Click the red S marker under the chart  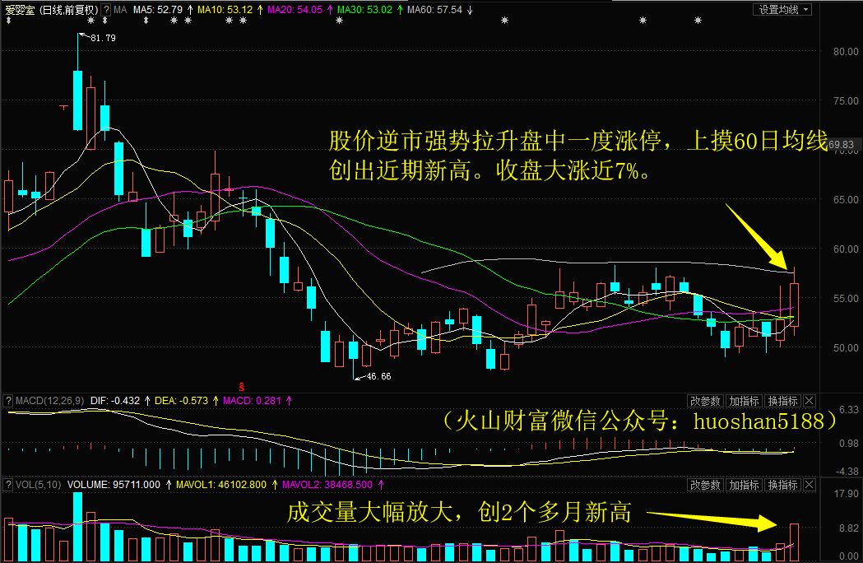pyautogui.click(x=241, y=385)
